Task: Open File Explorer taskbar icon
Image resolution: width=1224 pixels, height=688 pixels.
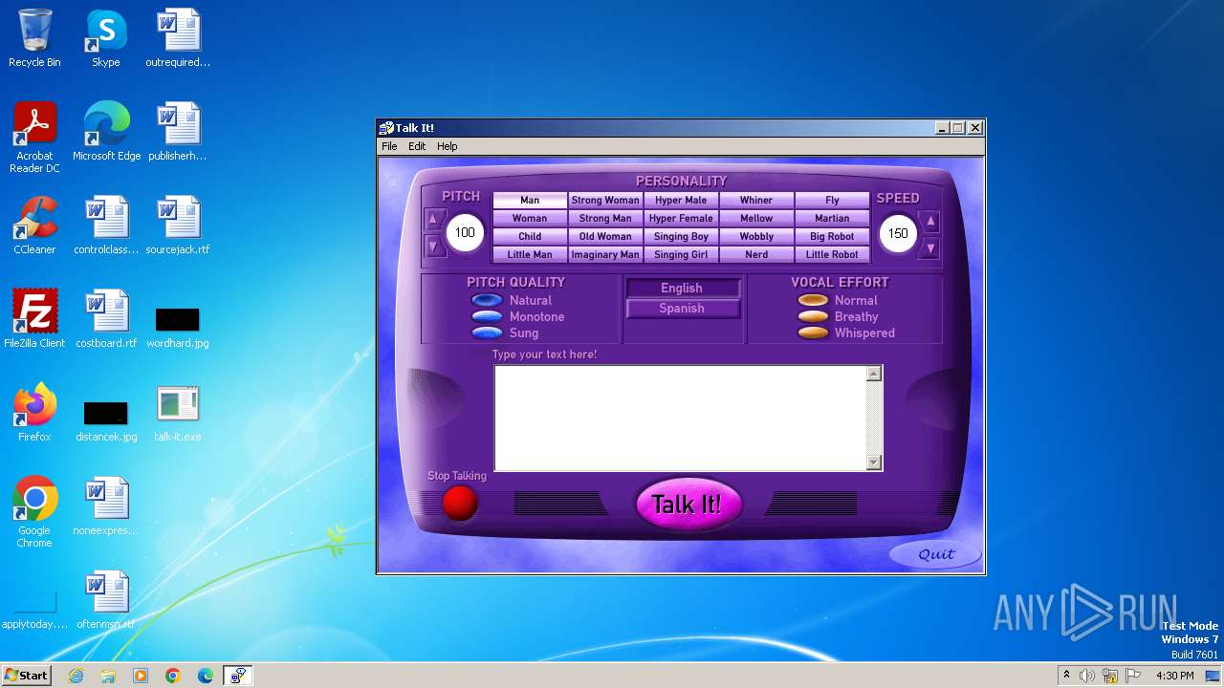Action: pos(108,676)
